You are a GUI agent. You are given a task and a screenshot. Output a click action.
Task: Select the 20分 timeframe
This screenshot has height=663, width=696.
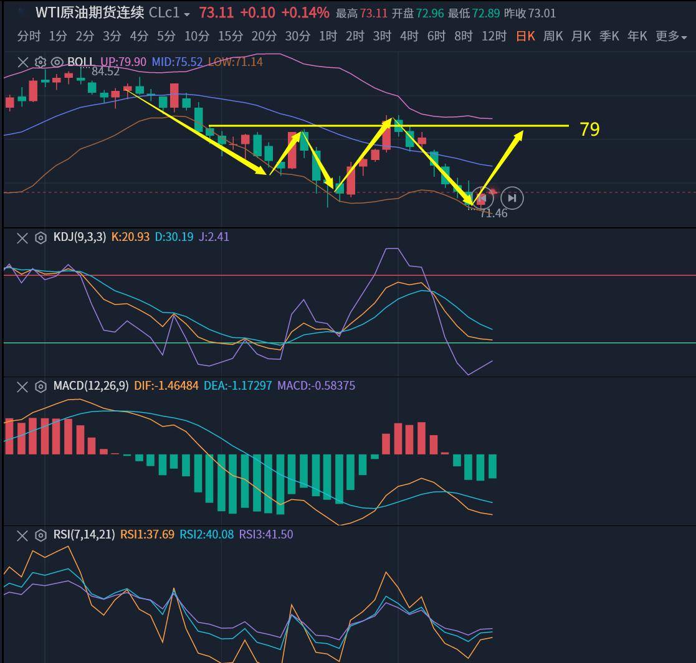[x=264, y=36]
